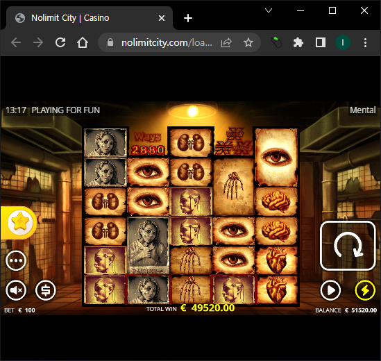Unmute the game sound speaker icon
This screenshot has width=381, height=361.
[x=16, y=290]
